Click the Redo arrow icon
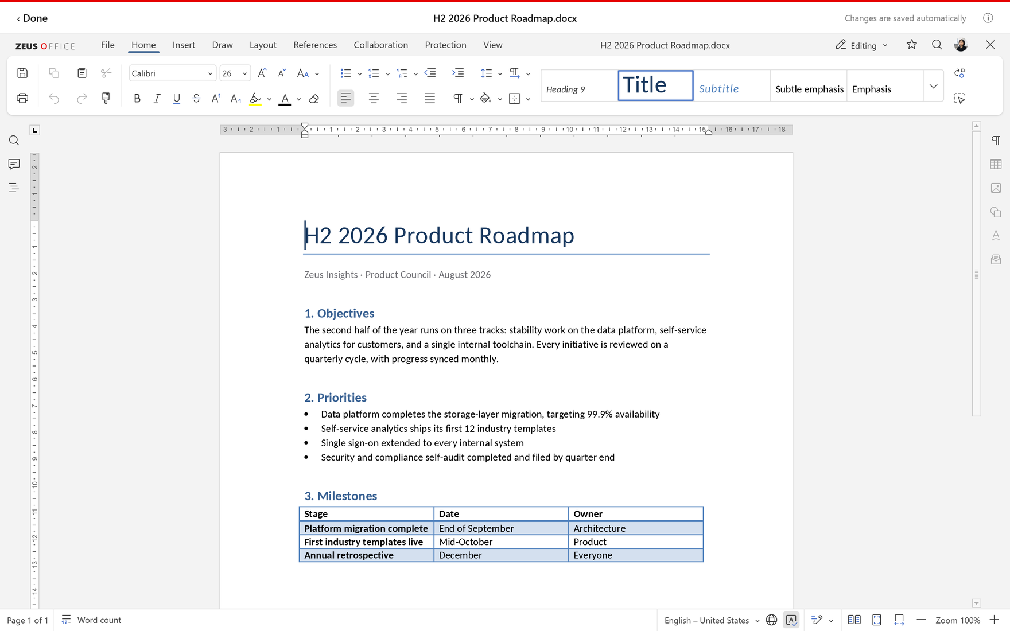 tap(82, 98)
